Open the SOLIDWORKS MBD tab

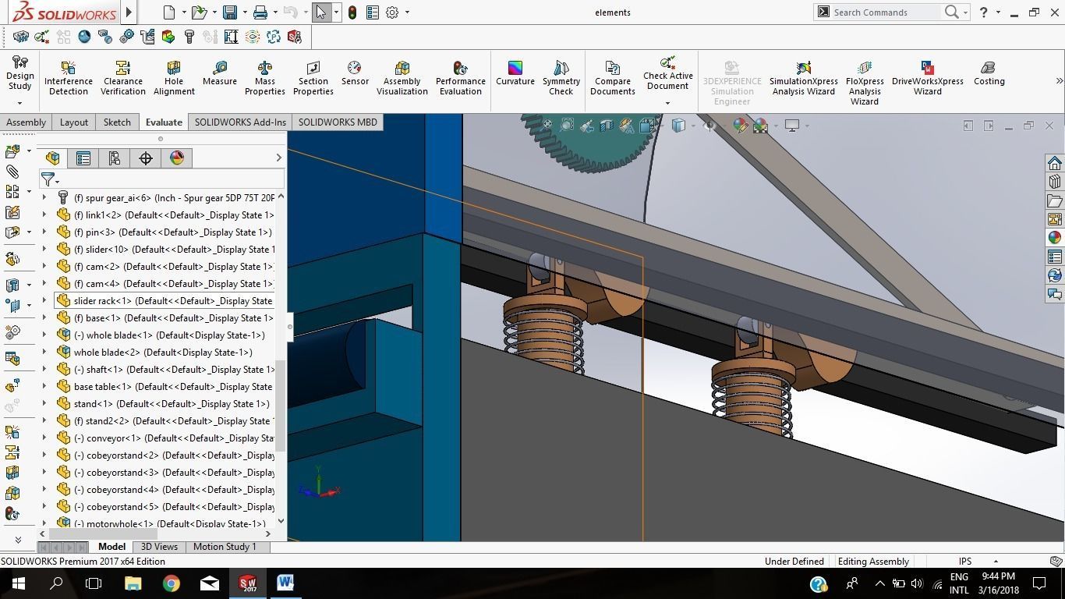click(338, 122)
